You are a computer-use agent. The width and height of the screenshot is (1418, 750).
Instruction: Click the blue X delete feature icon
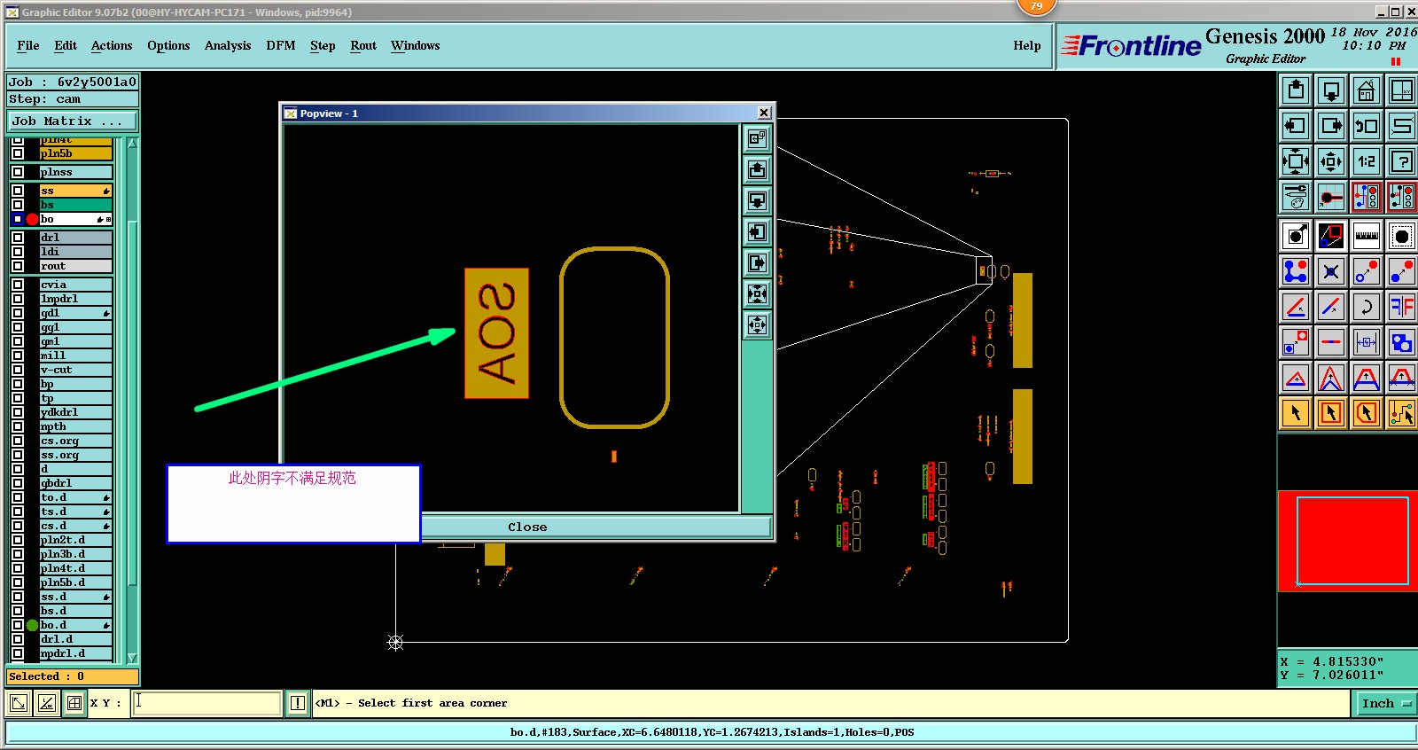click(x=1331, y=271)
